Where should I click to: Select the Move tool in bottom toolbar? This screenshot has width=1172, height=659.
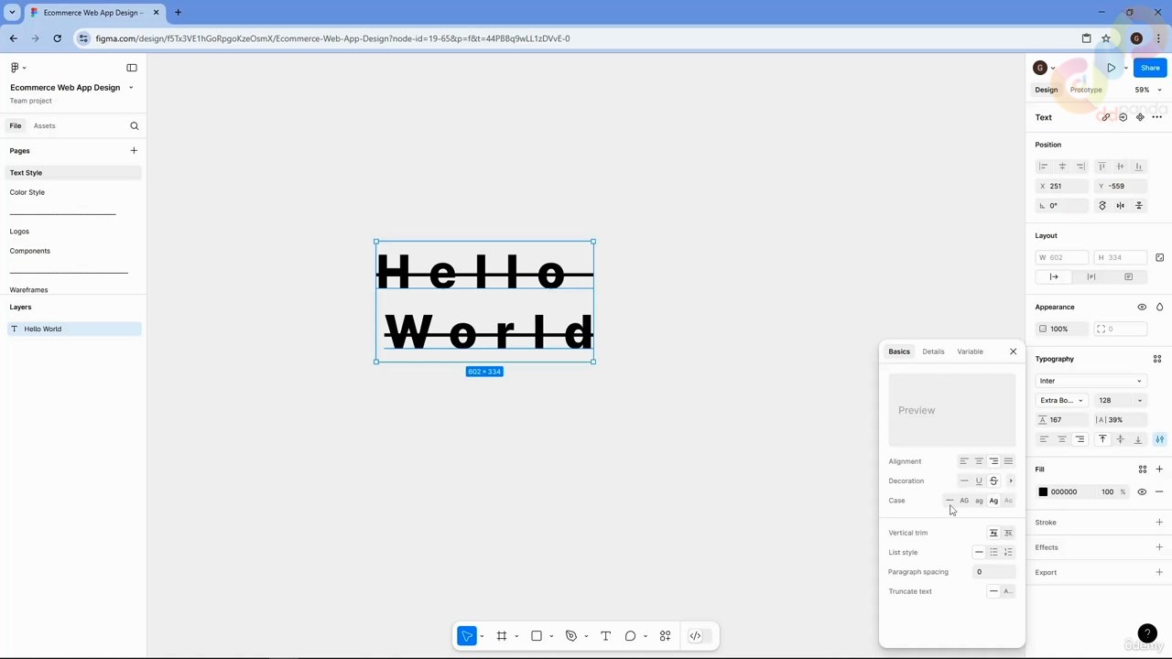[467, 636]
